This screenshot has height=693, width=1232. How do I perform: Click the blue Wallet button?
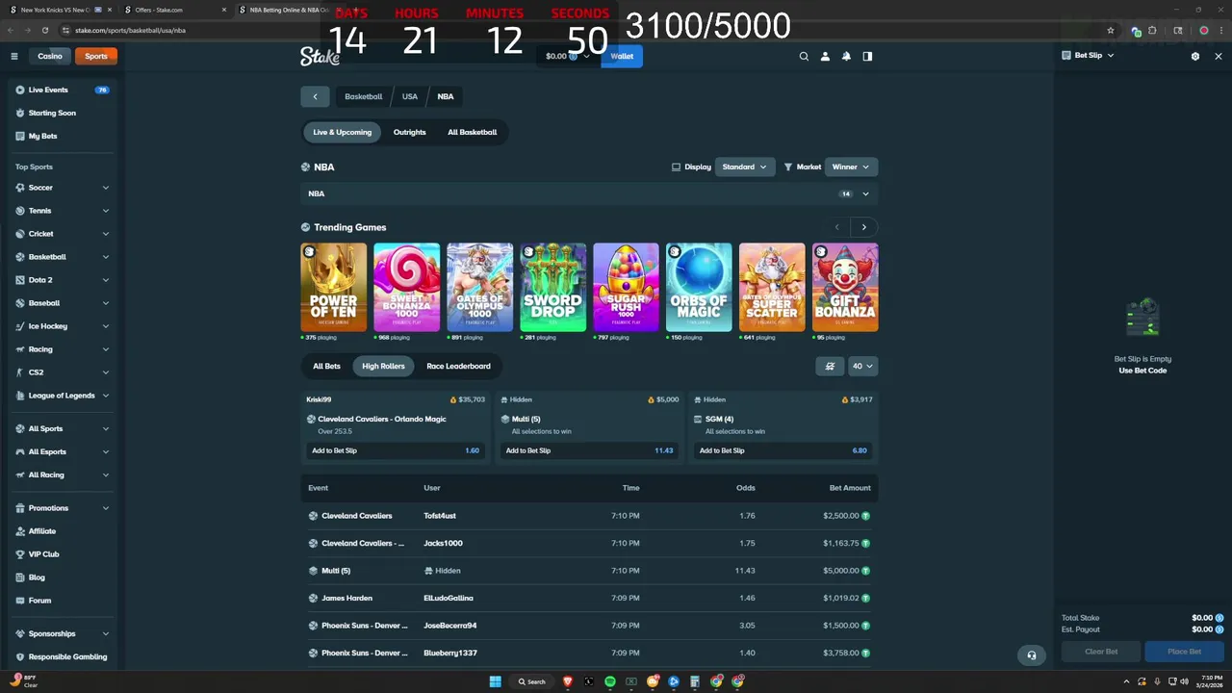click(x=622, y=56)
